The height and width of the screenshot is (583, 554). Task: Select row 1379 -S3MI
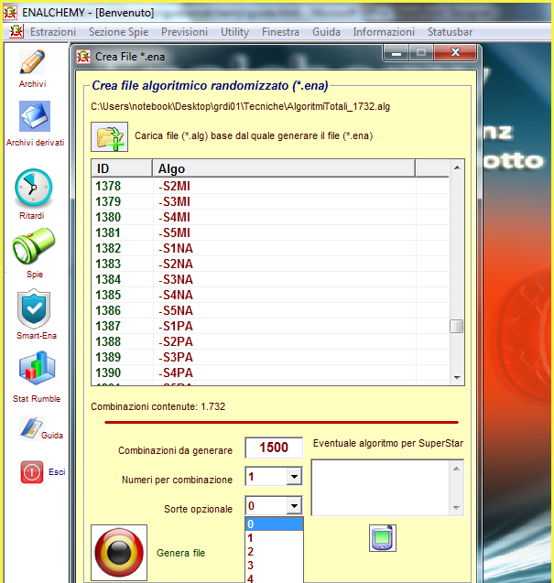tap(270, 201)
